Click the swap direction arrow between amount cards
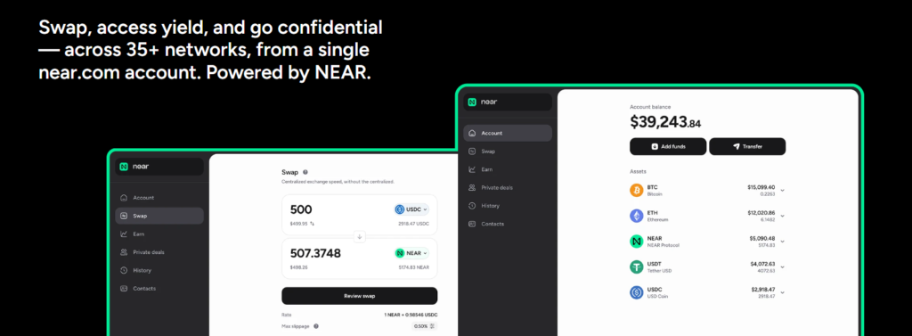The image size is (912, 336). pos(360,236)
